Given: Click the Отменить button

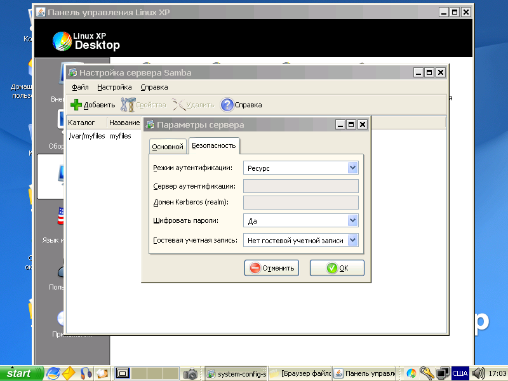Looking at the screenshot, I should [272, 268].
